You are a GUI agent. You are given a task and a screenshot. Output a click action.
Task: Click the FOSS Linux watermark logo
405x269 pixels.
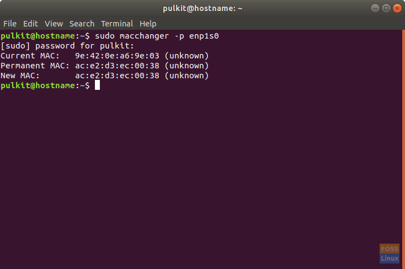coord(390,254)
